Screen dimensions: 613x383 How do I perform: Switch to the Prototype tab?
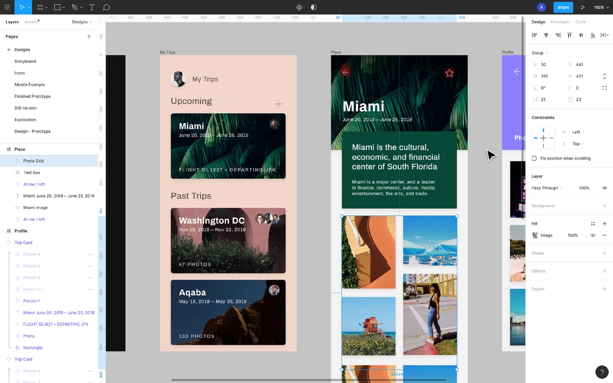(x=560, y=22)
